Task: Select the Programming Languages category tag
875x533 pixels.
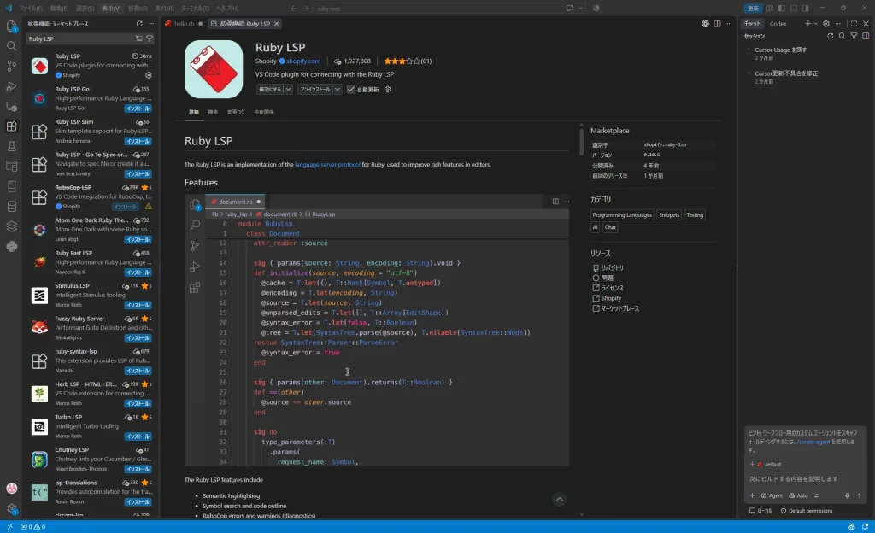Action: point(622,215)
